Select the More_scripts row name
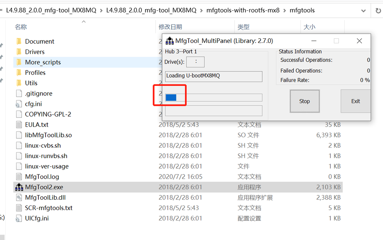383x240 pixels. (43, 62)
